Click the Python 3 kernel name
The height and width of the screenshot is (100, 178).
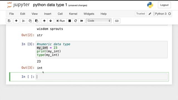tap(161, 14)
